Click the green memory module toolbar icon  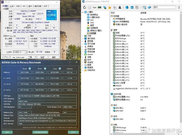click(x=100, y=8)
